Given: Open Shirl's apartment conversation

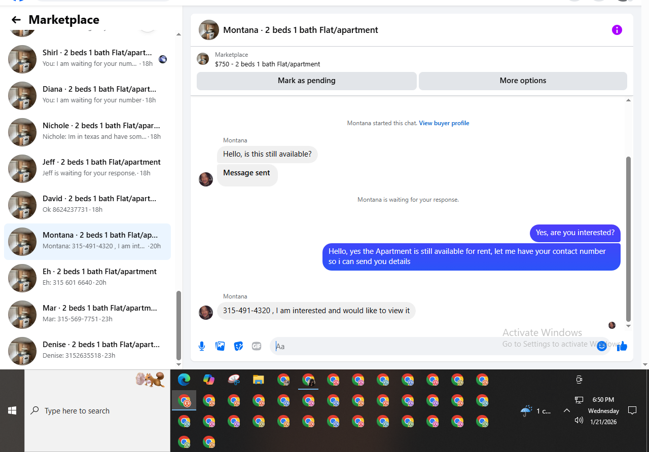Looking at the screenshot, I should 87,59.
